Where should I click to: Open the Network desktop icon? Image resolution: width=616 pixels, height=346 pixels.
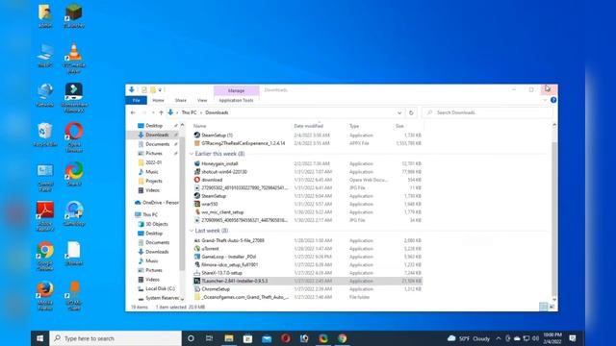click(45, 95)
